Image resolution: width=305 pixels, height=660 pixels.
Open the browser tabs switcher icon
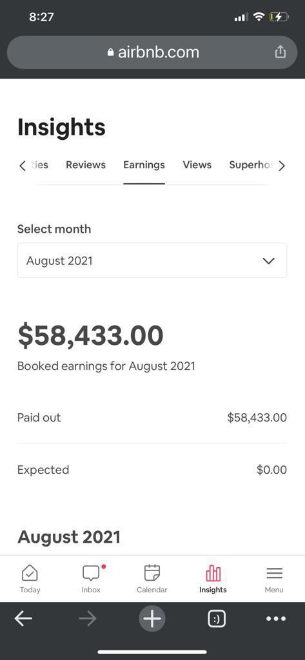217,619
